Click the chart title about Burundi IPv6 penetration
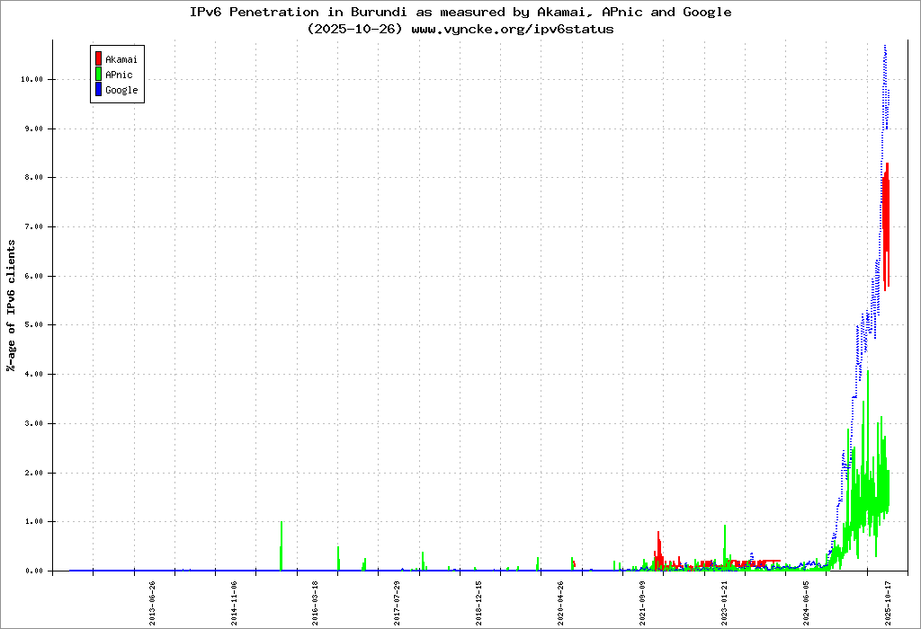The image size is (921, 629). tap(460, 13)
